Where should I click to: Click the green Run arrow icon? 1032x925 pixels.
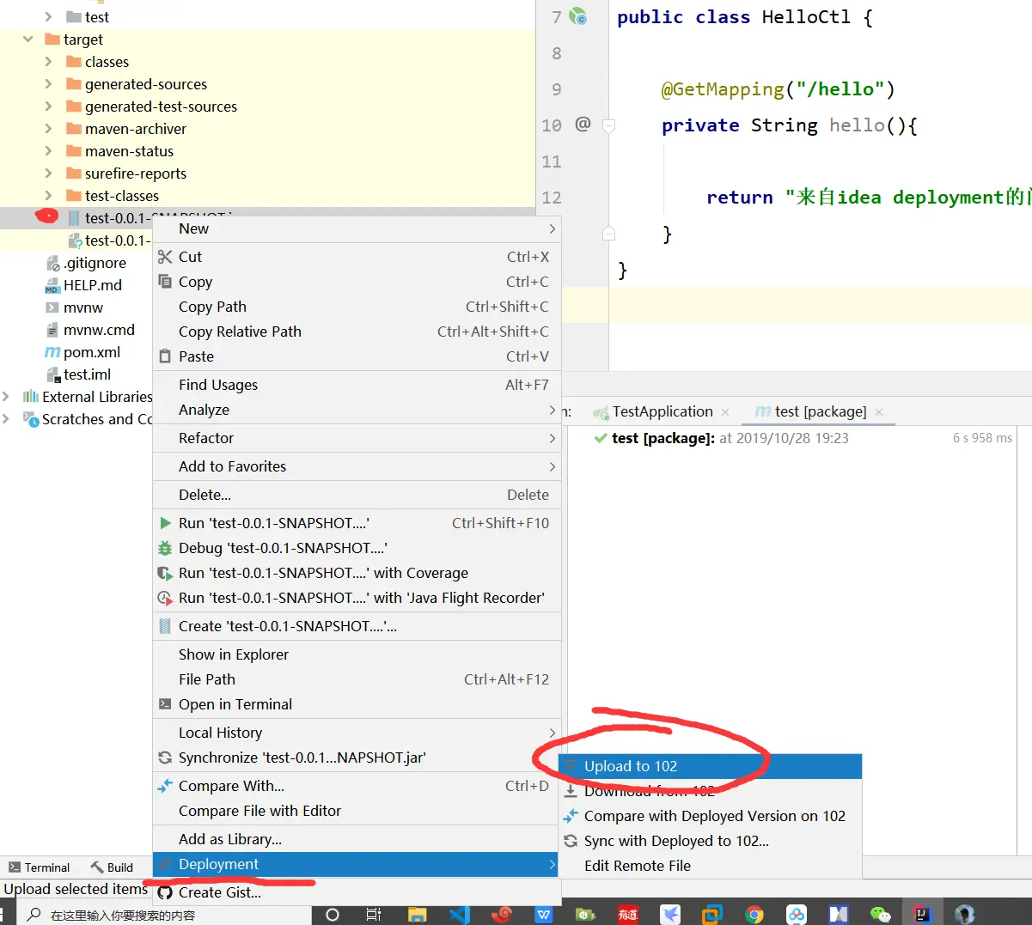pos(165,523)
